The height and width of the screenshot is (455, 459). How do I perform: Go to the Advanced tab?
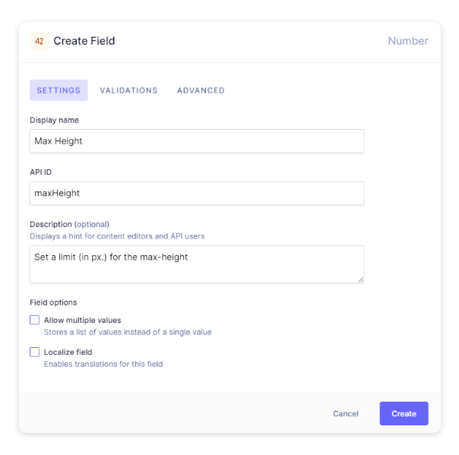201,90
